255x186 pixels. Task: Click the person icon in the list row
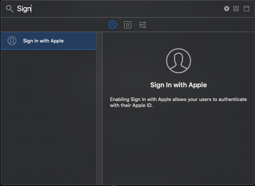pyautogui.click(x=12, y=41)
